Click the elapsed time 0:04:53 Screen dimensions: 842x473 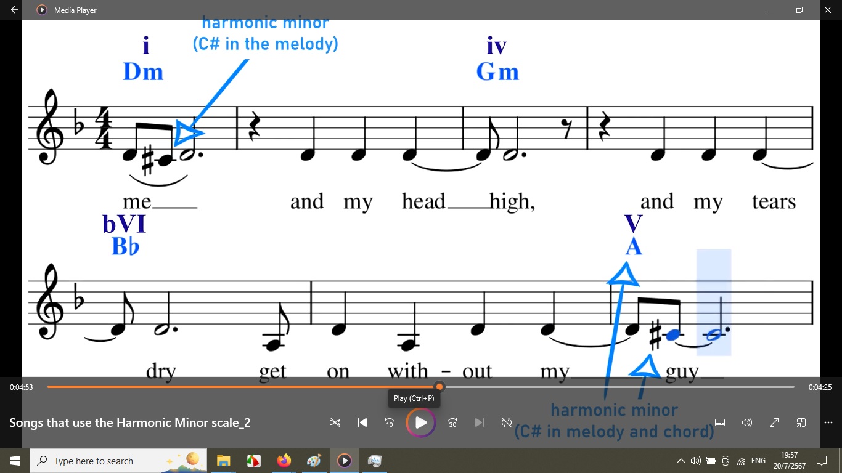coord(21,387)
